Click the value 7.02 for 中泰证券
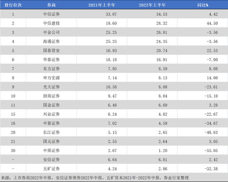The height and width of the screenshot is (182, 228). tap(112, 123)
